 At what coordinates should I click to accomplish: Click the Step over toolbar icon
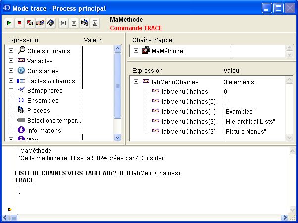pos(63,23)
